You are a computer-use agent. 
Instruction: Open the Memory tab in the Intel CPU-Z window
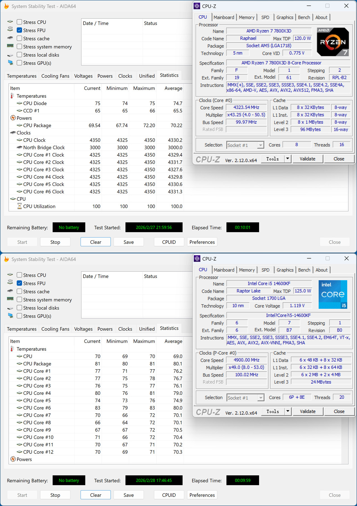click(x=247, y=270)
